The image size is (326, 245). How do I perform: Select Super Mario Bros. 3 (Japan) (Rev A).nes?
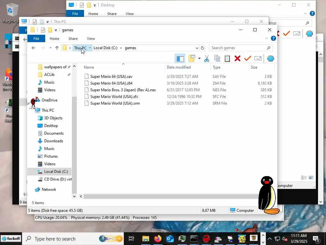(x=123, y=90)
